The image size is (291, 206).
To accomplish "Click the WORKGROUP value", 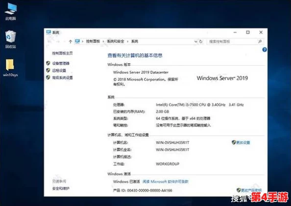I will pyautogui.click(x=168, y=164).
